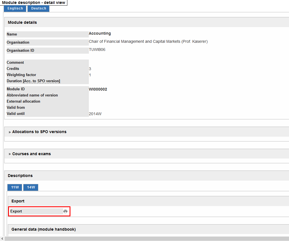This screenshot has width=289, height=241.
Task: Click the left arrow of horizontal scrollbar
Action: [2, 239]
